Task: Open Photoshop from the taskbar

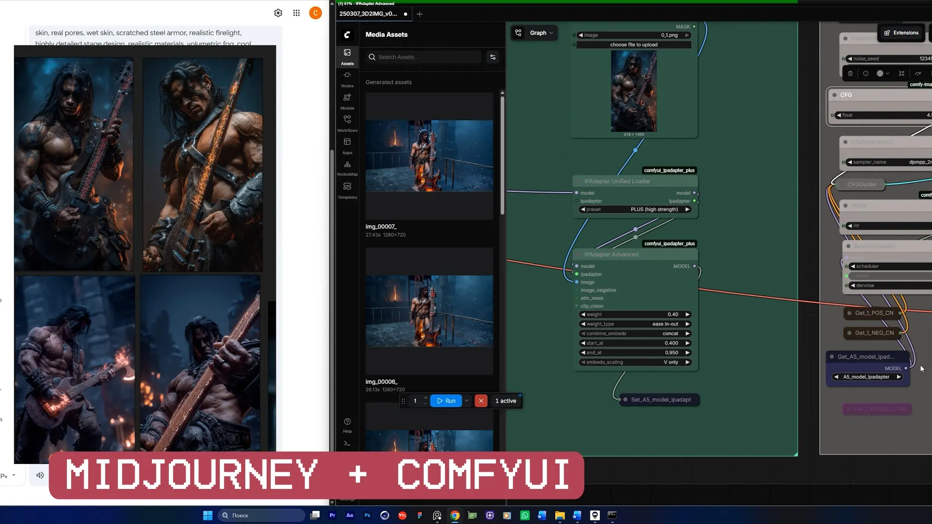Action: click(367, 515)
